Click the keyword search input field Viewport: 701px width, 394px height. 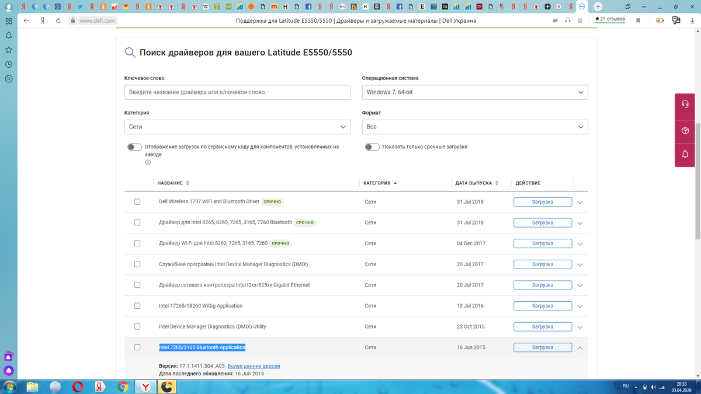[237, 92]
